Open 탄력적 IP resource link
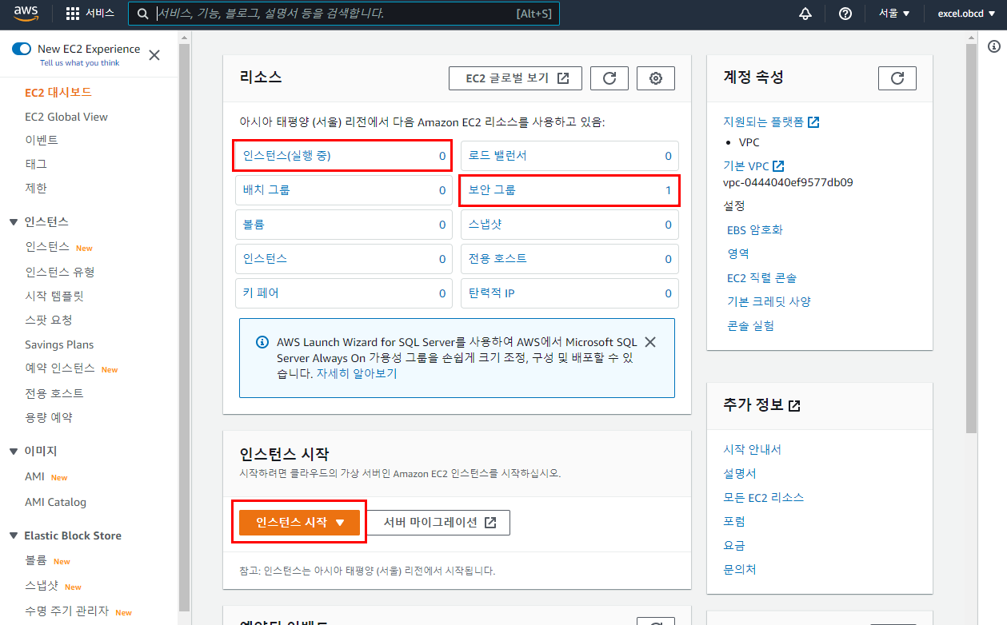 (x=491, y=293)
